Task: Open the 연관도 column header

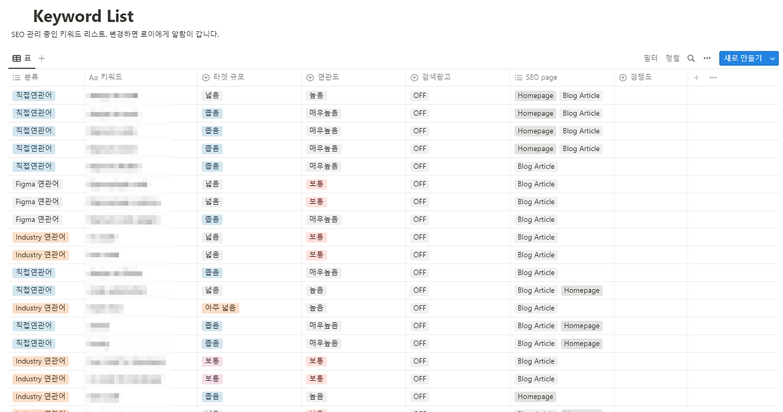Action: point(354,78)
